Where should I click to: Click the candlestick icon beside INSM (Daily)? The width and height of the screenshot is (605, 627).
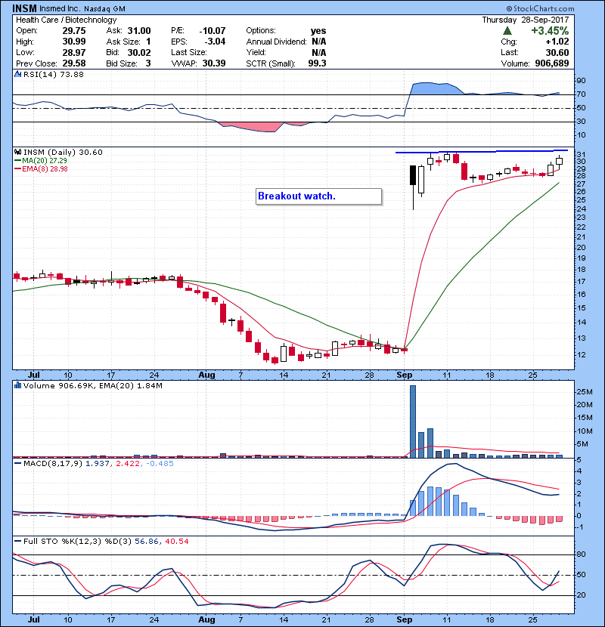point(17,153)
